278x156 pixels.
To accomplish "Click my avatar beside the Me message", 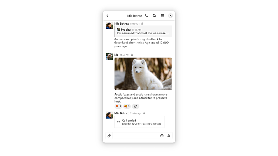I will pos(109,56).
